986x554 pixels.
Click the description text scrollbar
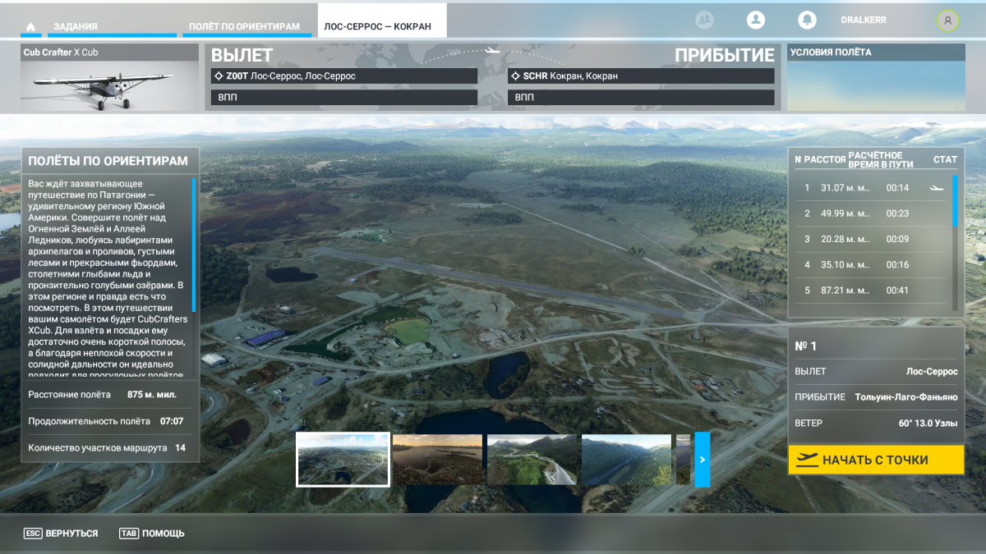click(194, 234)
